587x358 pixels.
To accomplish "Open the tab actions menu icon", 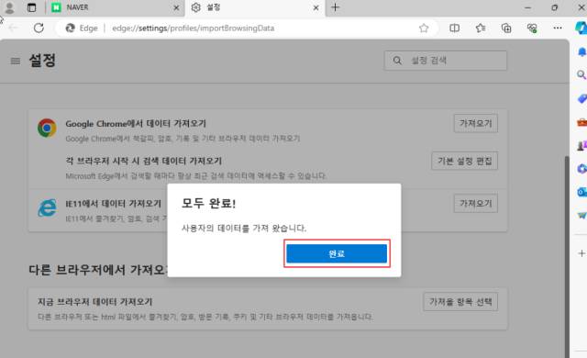I will point(32,7).
